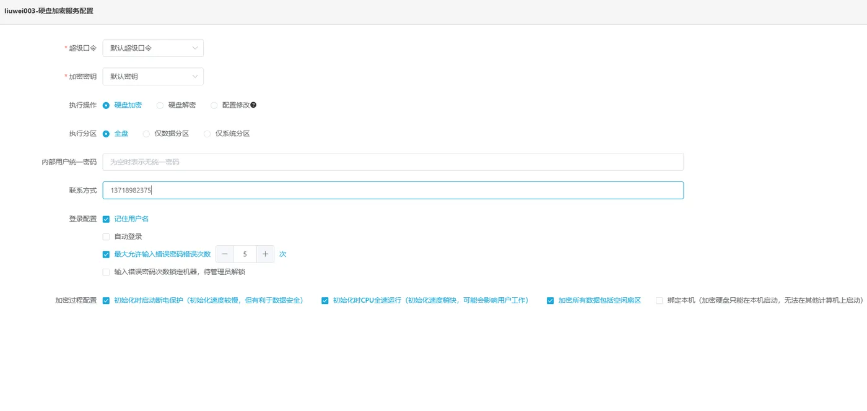
Task: Select the 全盘 partition option
Action: click(106, 134)
